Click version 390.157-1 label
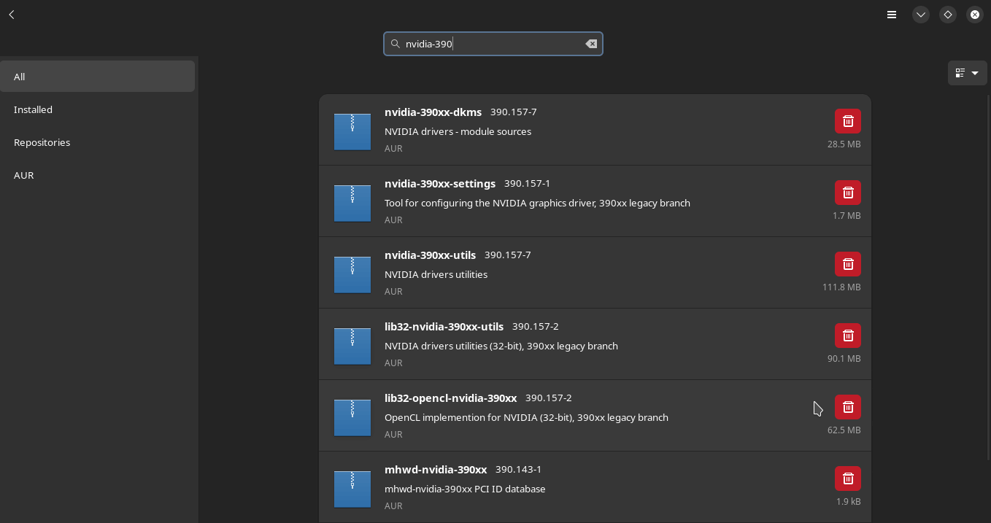Viewport: 991px width, 523px height. pos(527,184)
